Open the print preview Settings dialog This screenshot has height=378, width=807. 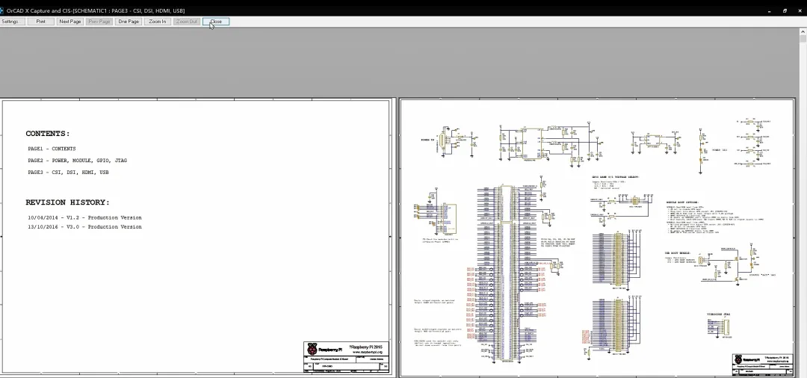point(12,22)
